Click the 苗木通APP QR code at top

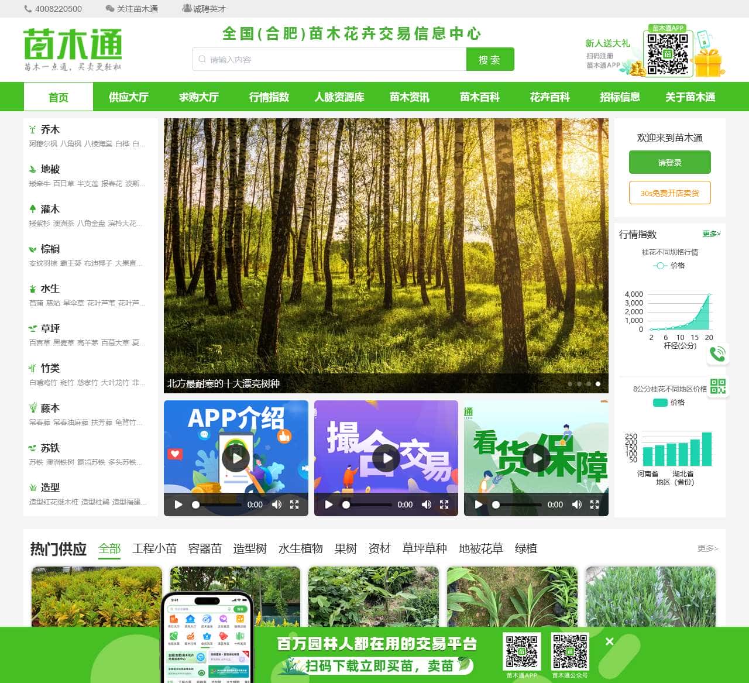coord(668,54)
